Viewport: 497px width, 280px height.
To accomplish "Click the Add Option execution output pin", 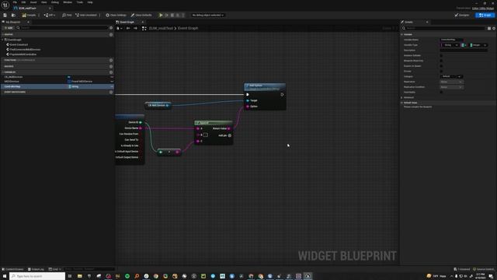I will [282, 95].
